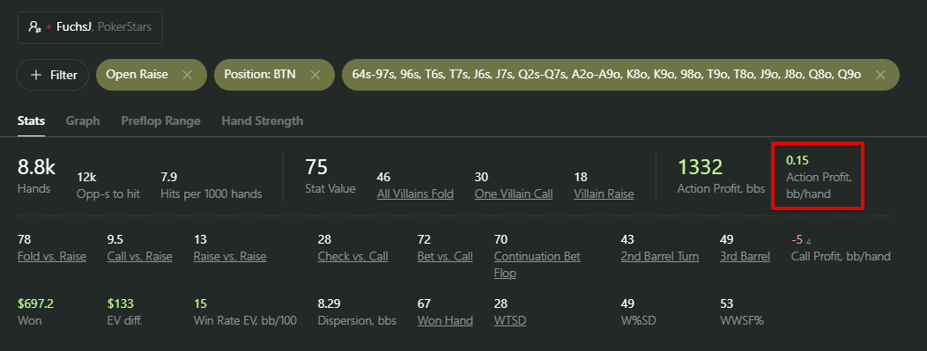Select the Action Profit bb/hand box
The height and width of the screenshot is (351, 927).
point(819,176)
